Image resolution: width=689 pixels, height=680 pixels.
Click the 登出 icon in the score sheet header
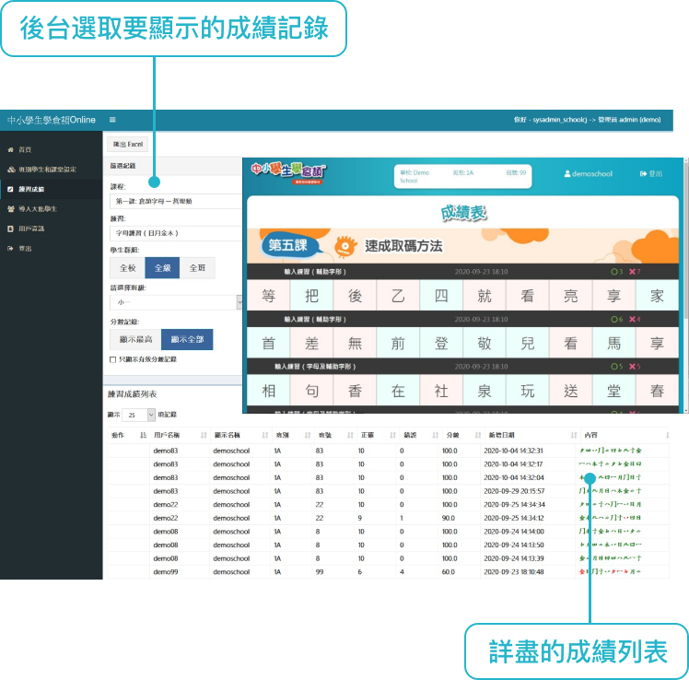pos(643,173)
